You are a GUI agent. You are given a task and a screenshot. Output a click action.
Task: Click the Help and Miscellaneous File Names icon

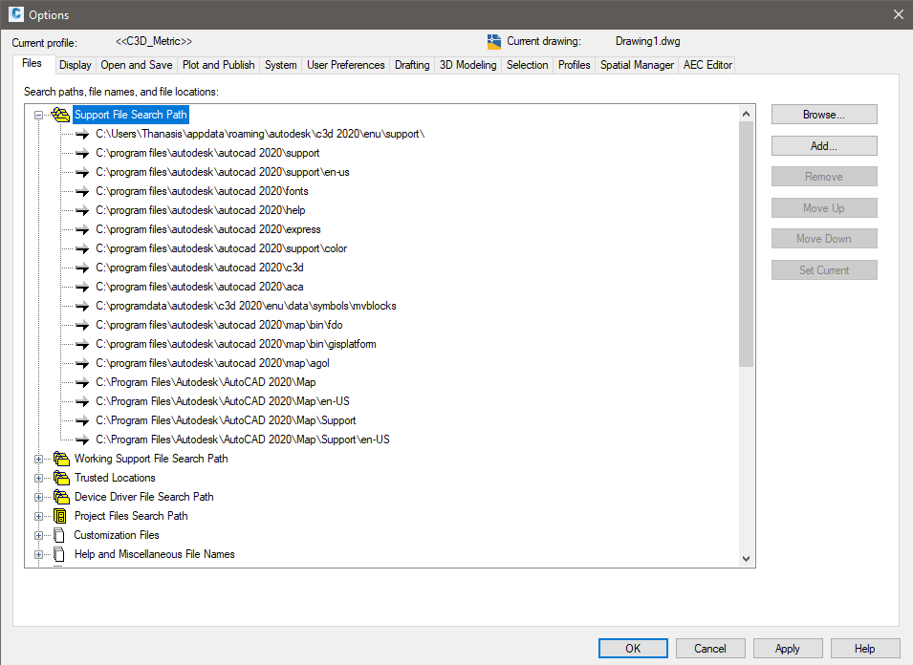60,554
